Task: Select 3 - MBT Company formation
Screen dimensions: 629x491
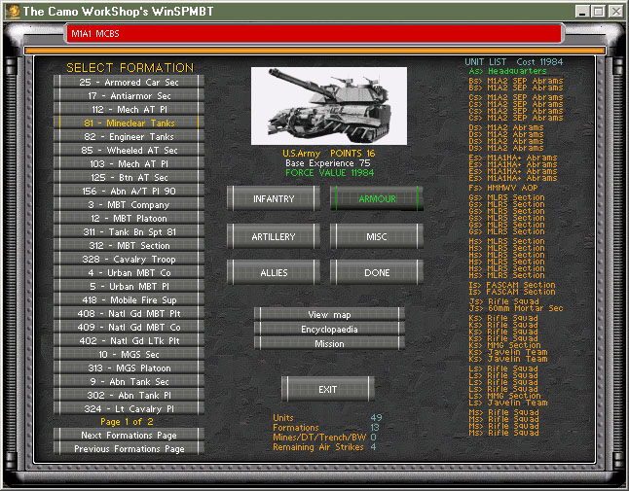Action: tap(129, 204)
